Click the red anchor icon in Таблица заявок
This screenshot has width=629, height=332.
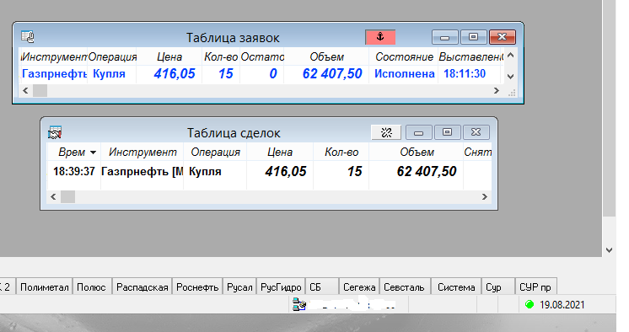coord(380,37)
